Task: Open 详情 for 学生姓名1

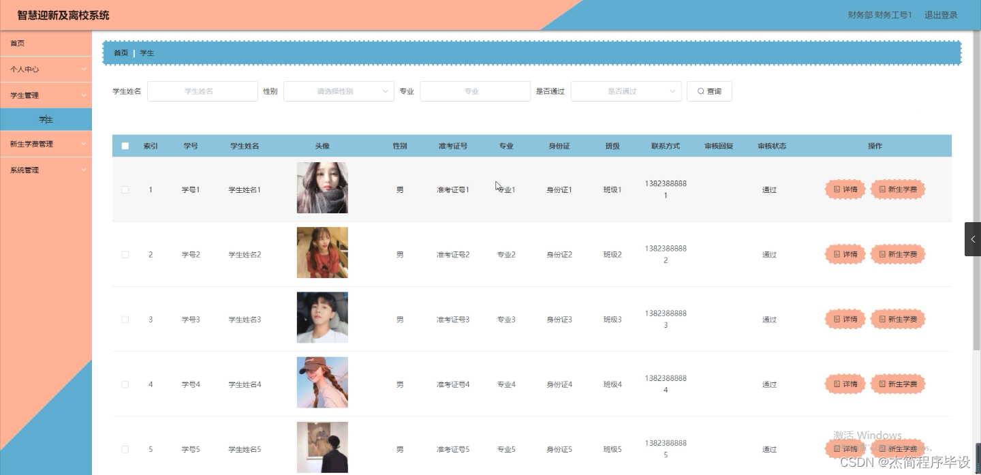Action: 845,189
